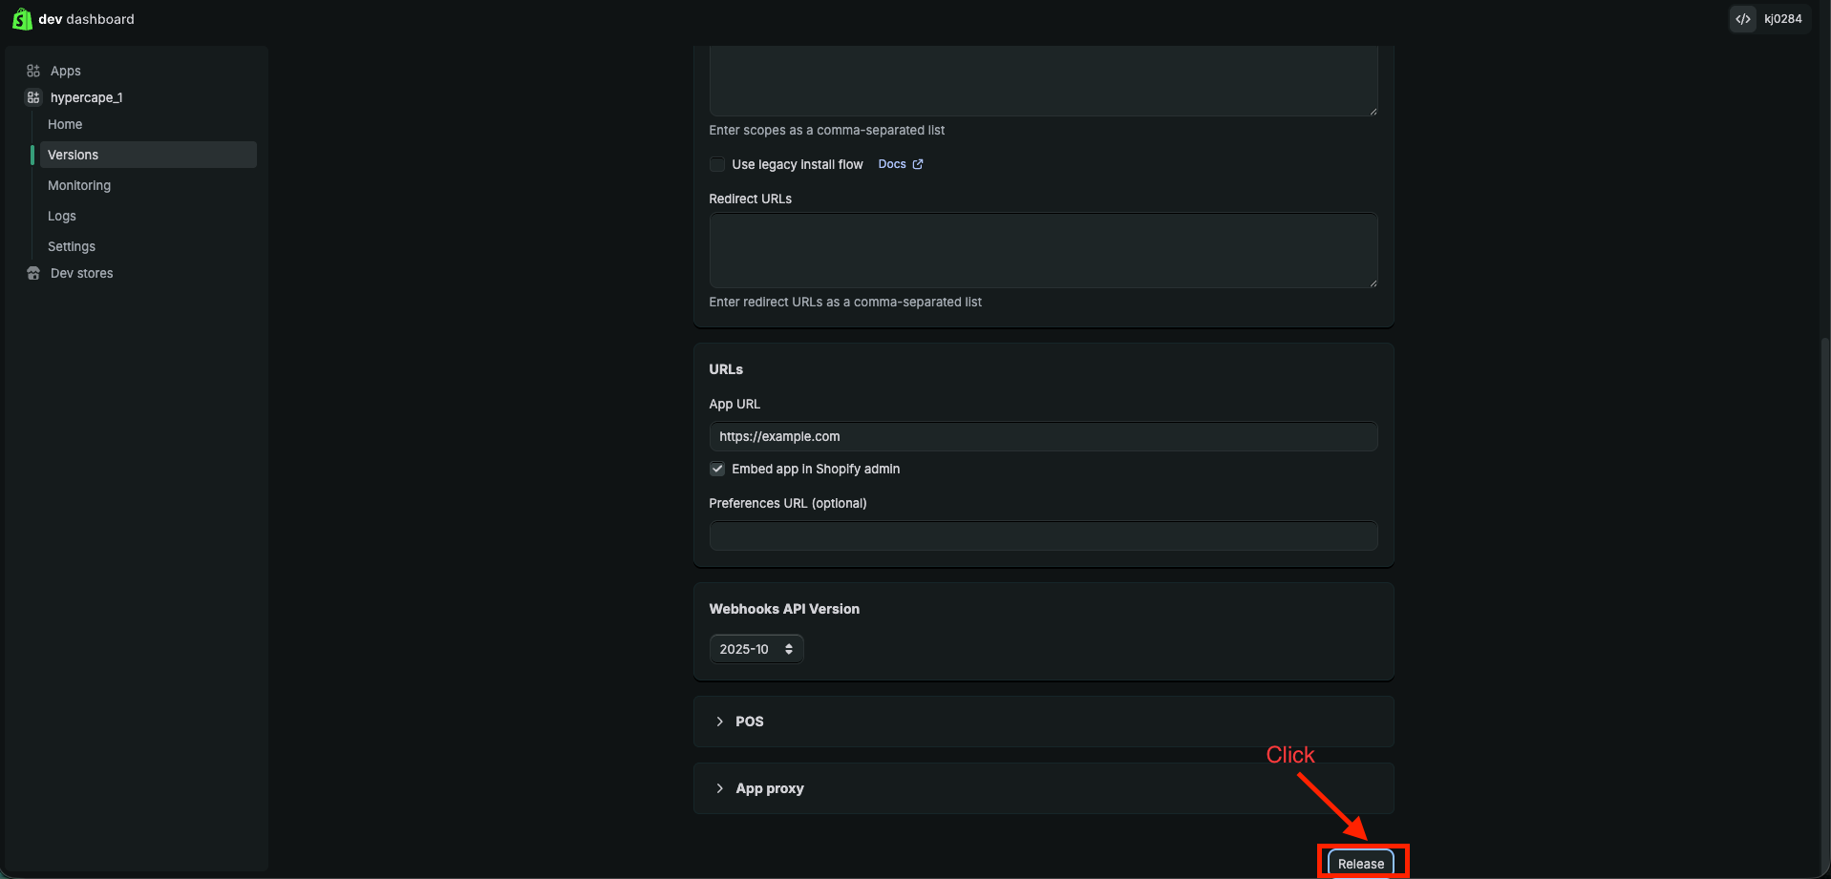This screenshot has width=1831, height=879.
Task: Click the Apps grid icon in sidebar
Action: coord(33,71)
